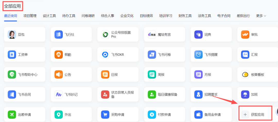Image resolution: width=278 pixels, height=122 pixels.
Task: Open the 工资单 app tile
Action: click(25, 54)
